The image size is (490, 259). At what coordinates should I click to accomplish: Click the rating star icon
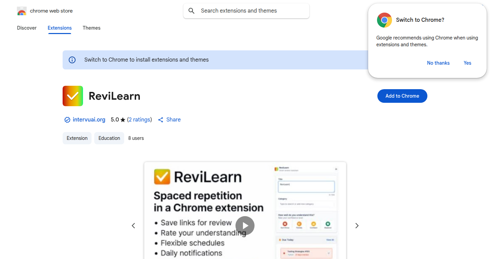123,120
